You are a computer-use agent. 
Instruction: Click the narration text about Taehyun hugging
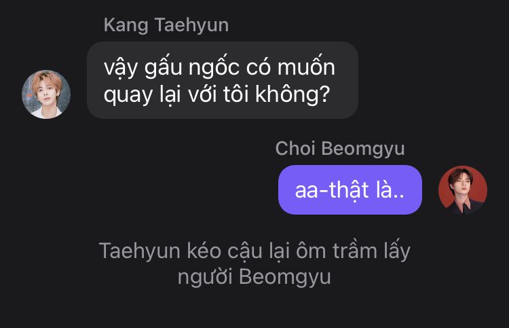point(254,263)
